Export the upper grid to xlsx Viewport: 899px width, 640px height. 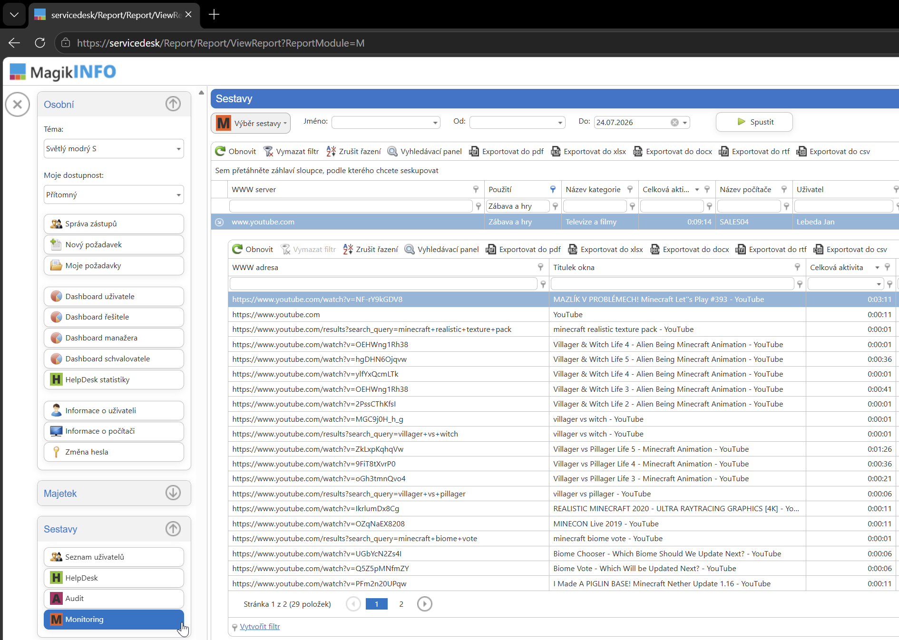pos(588,151)
